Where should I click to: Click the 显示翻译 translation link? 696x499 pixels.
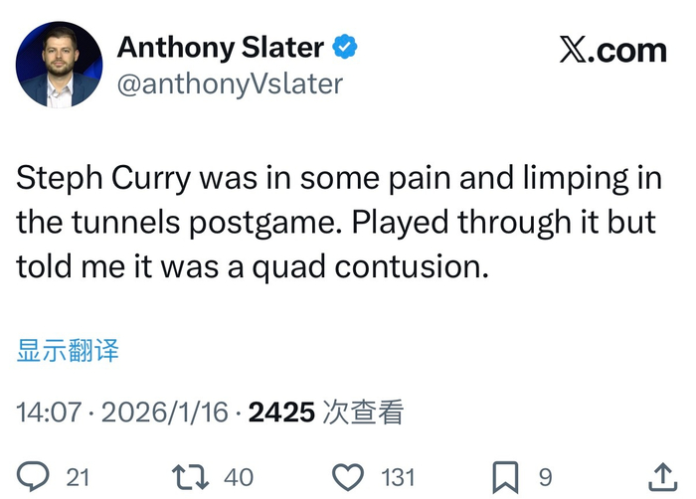(x=68, y=350)
